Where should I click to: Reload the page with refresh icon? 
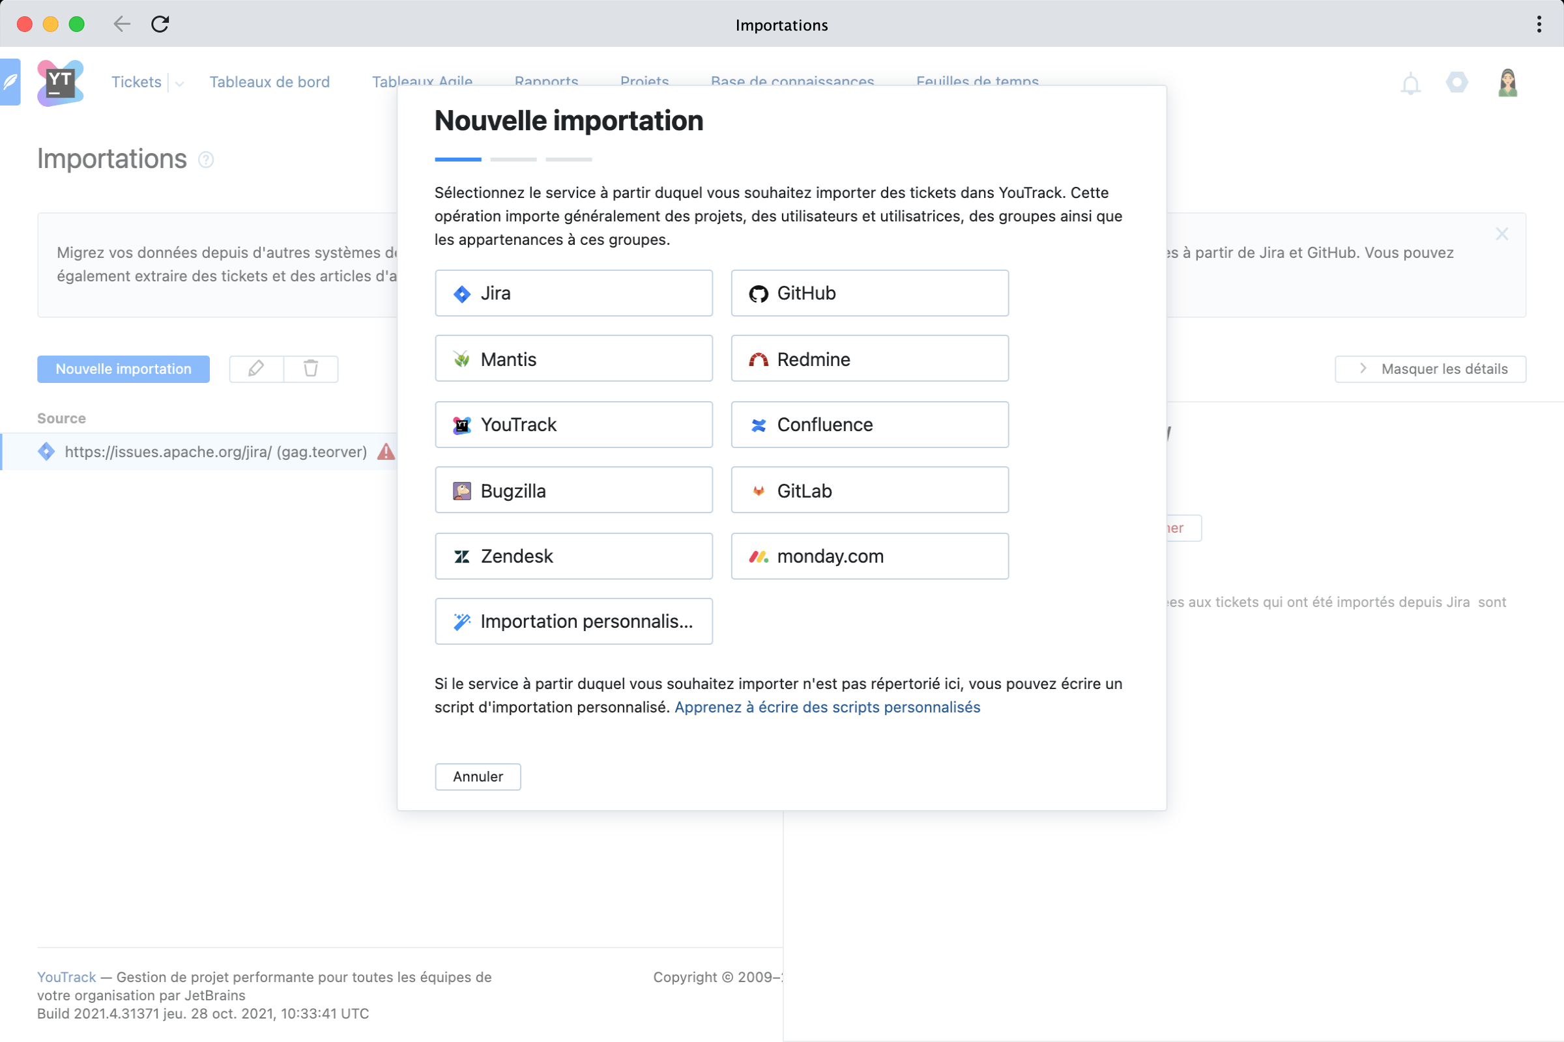click(x=160, y=24)
